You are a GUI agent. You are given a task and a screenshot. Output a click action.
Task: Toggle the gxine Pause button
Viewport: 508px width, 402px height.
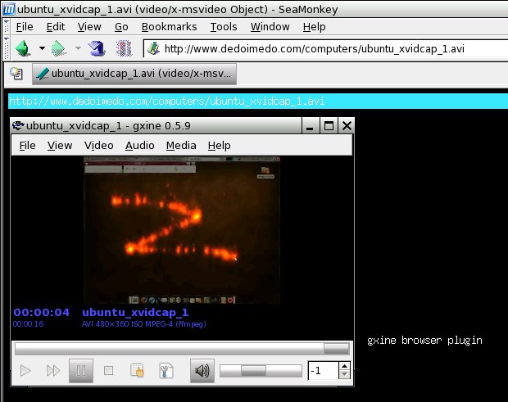81,371
